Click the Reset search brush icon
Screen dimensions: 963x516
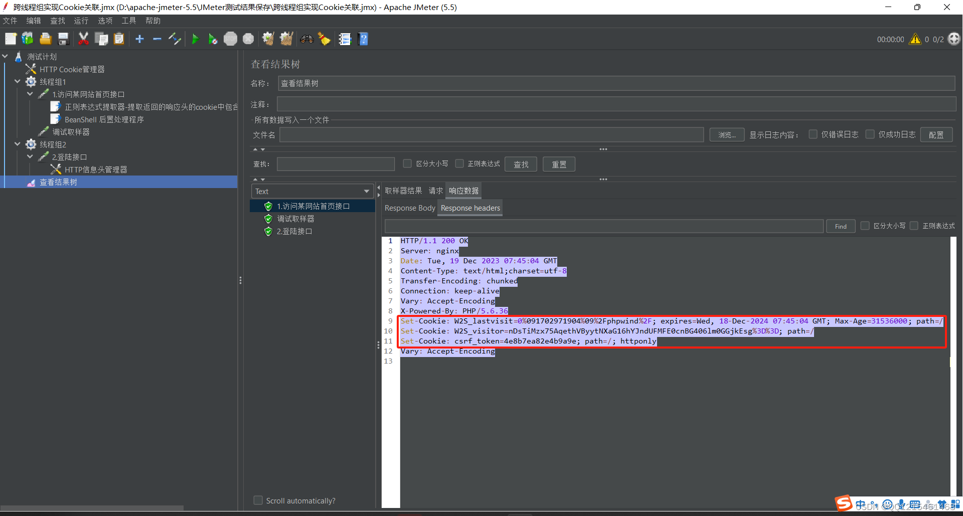[x=325, y=39]
